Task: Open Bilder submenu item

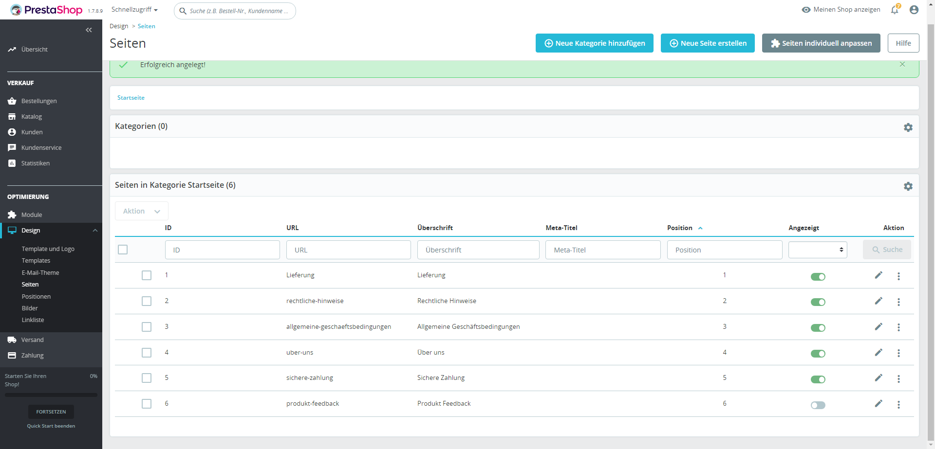Action: click(x=30, y=308)
